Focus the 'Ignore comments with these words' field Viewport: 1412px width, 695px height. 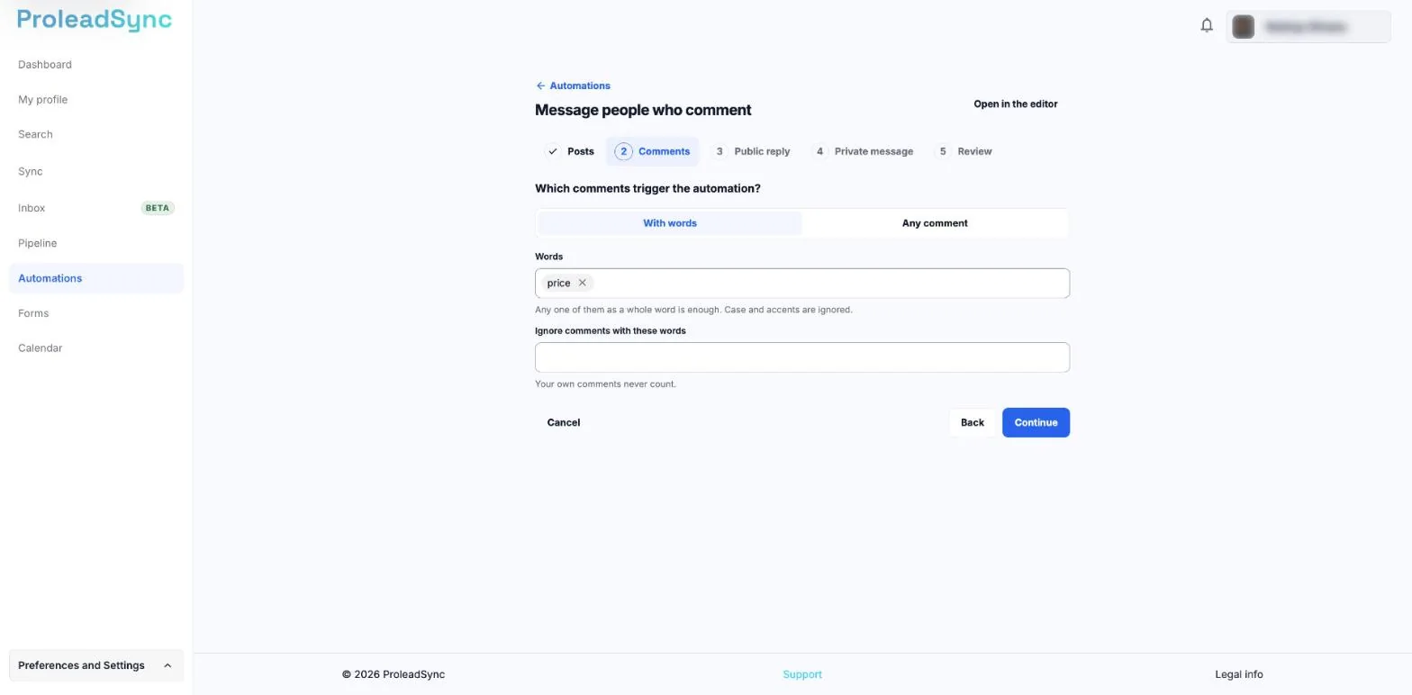click(x=802, y=358)
